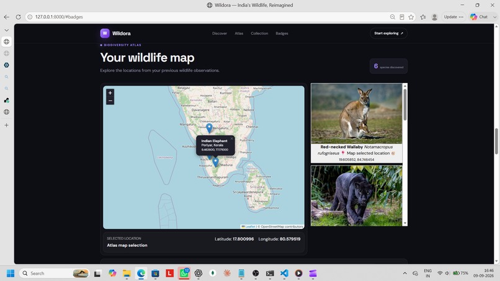
Task: Reload the page with the refresh icon
Action: (18, 17)
